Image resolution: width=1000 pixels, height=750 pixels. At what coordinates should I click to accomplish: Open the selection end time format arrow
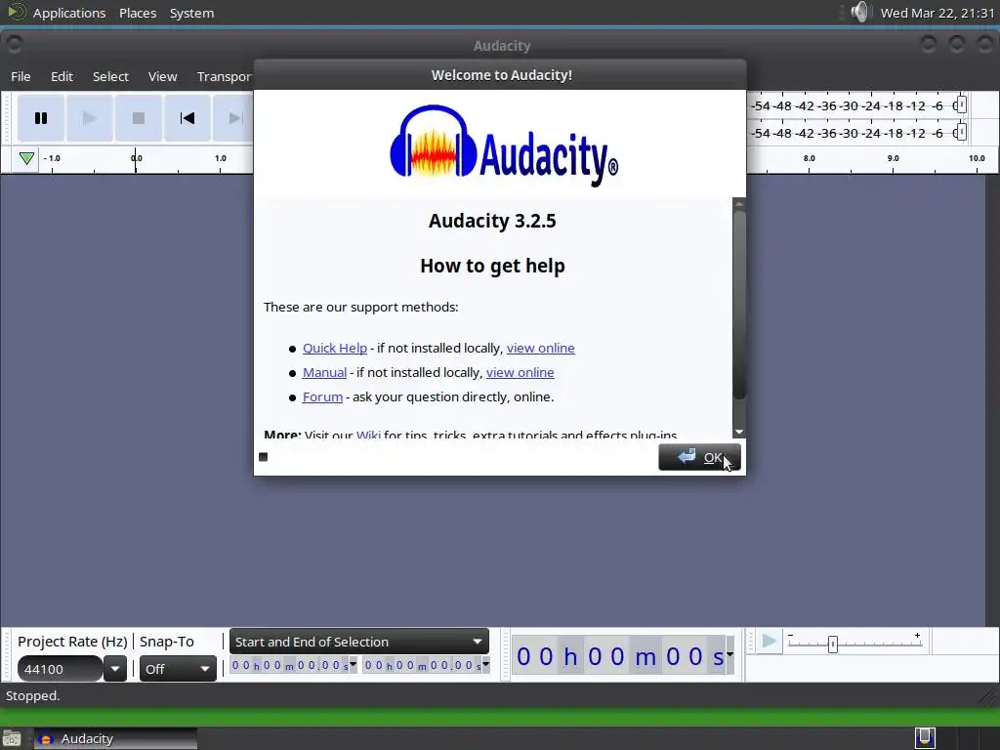click(486, 665)
